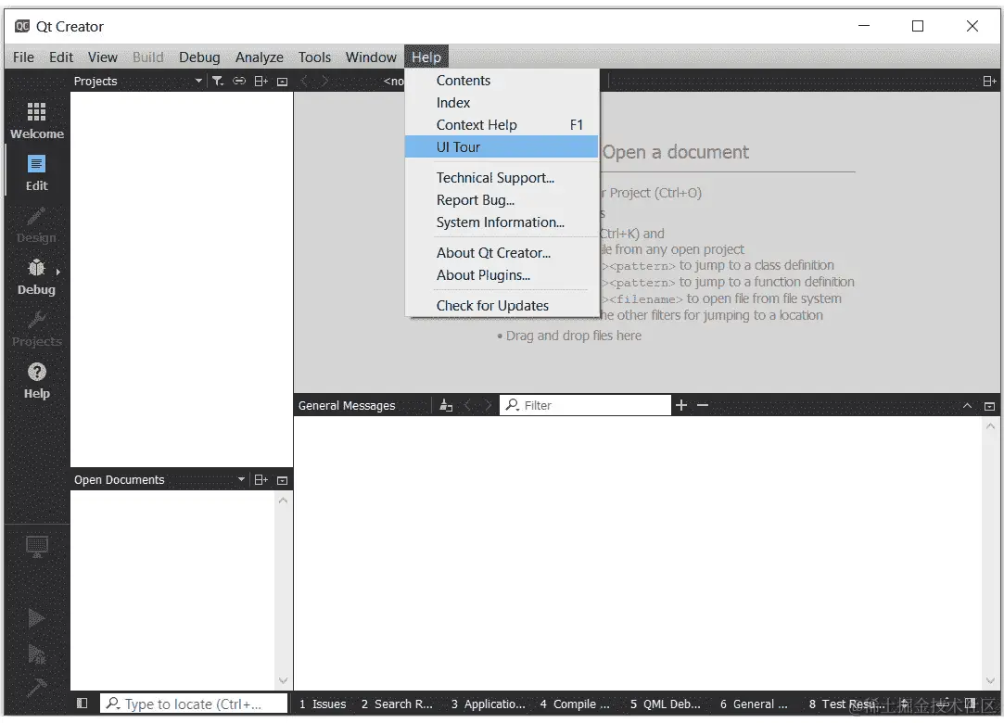Open the Window menu

coord(371,57)
